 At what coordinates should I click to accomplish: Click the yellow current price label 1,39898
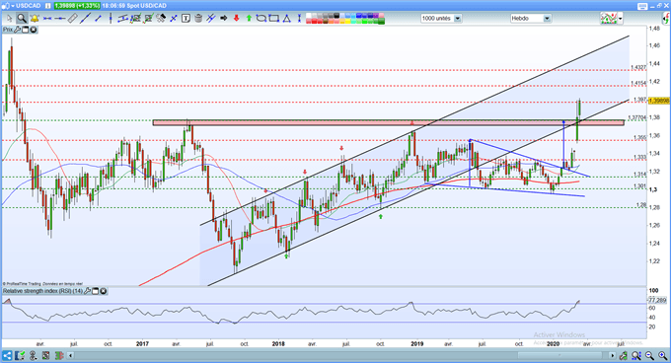(658, 101)
